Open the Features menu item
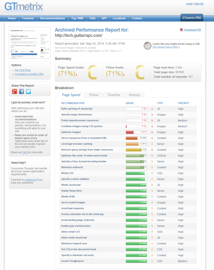 click(x=28, y=18)
